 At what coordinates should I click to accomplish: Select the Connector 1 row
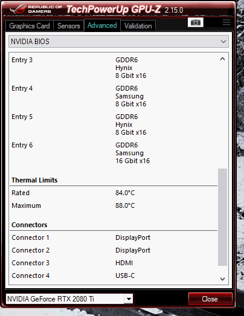pyautogui.click(x=114, y=237)
